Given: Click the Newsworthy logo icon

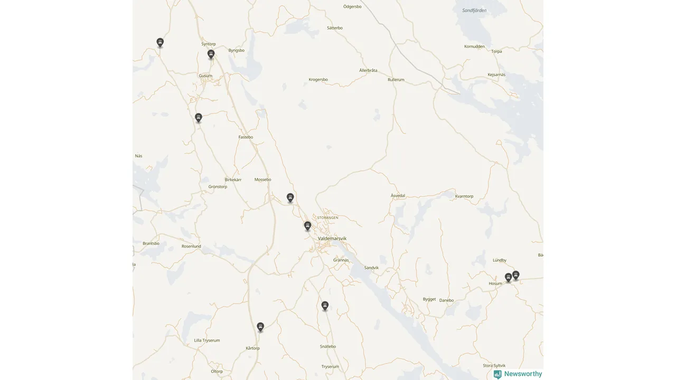Looking at the screenshot, I should coord(497,374).
